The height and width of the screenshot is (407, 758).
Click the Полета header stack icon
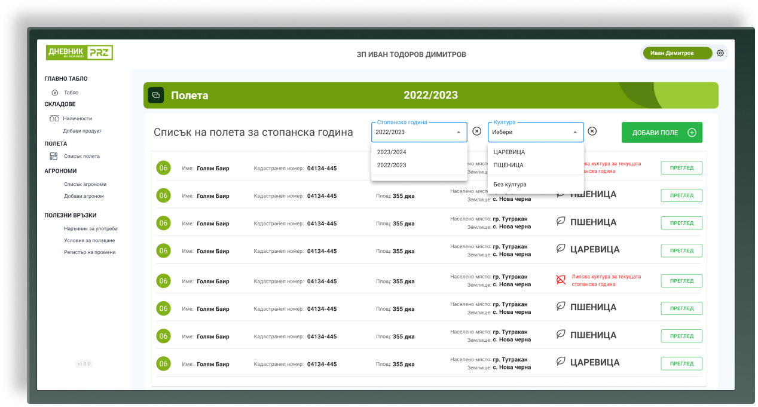click(x=155, y=95)
